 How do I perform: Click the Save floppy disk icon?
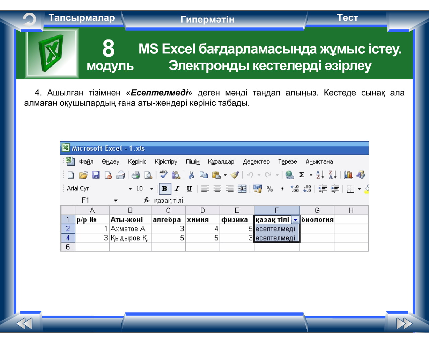coord(96,175)
